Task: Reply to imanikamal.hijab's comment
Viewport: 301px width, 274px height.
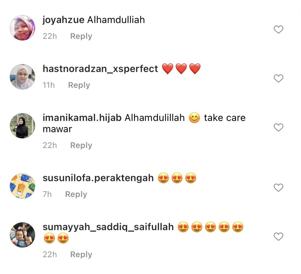Action: click(81, 145)
